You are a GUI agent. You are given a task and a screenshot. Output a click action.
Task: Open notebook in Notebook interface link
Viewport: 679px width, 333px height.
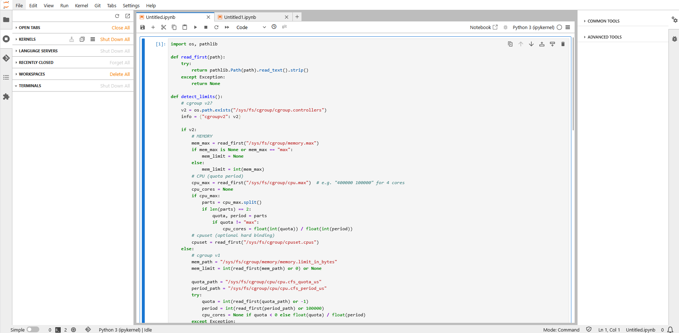(x=484, y=27)
